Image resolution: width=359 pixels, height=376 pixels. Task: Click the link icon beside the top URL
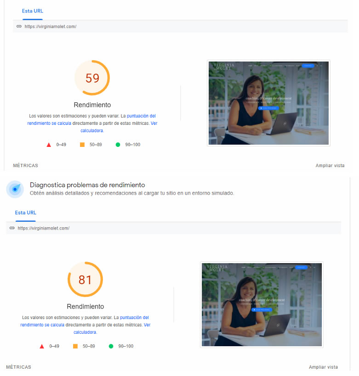pos(19,26)
